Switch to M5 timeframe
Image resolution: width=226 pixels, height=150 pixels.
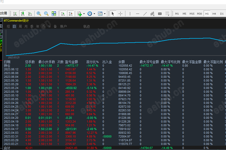pos(184,14)
